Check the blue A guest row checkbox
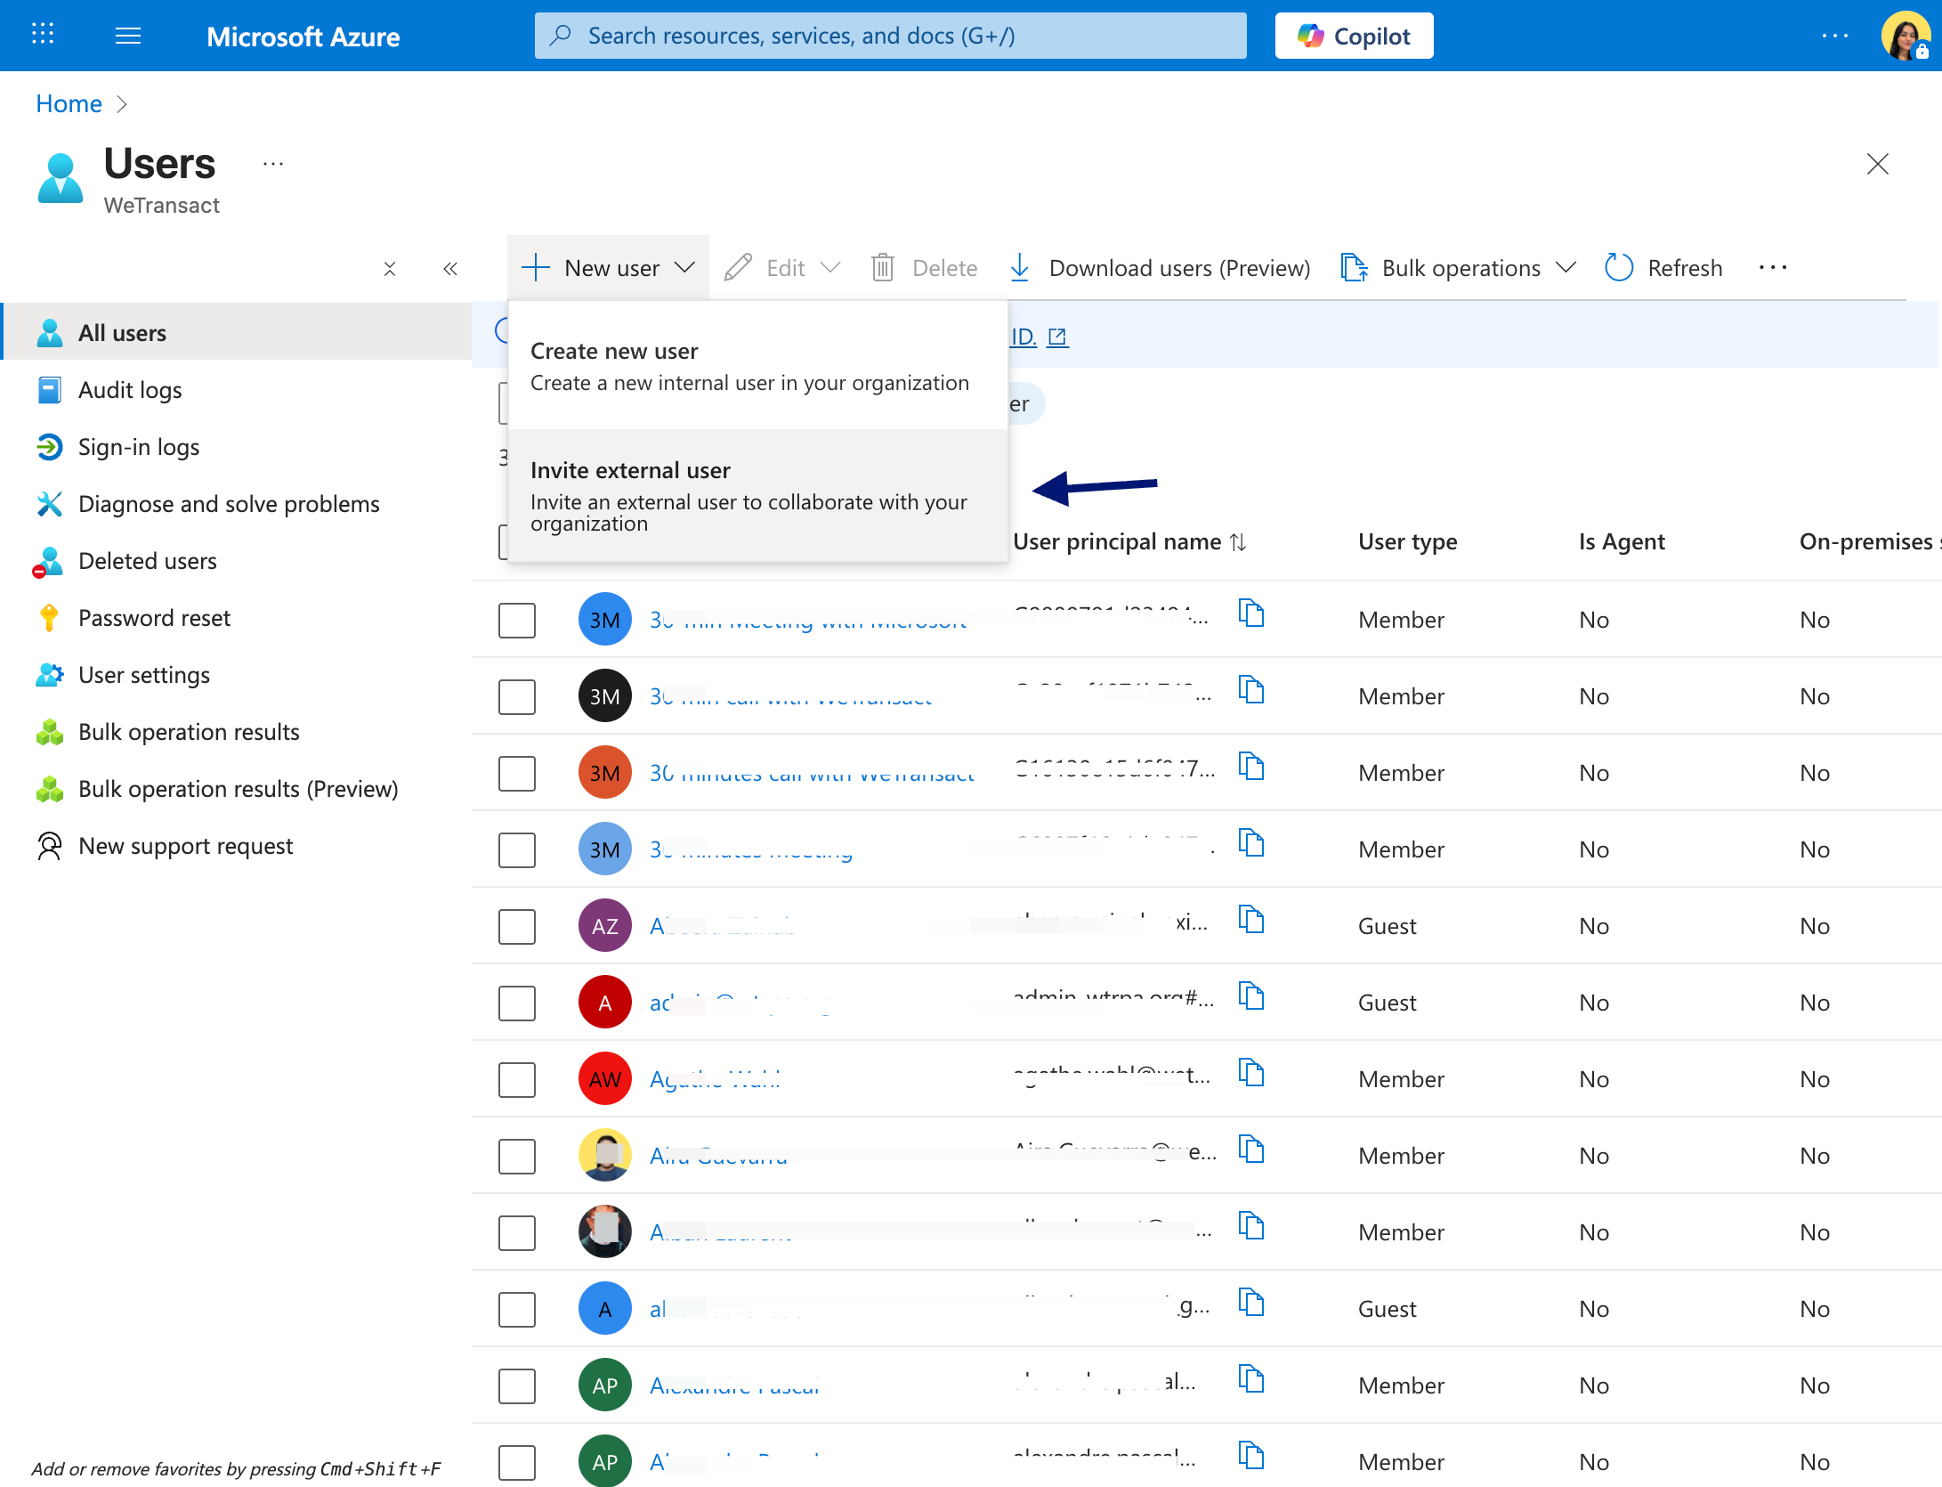 [x=516, y=1309]
